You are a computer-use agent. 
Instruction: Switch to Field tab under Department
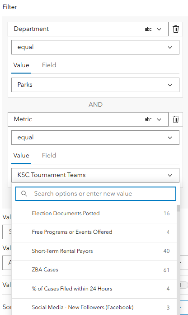click(x=49, y=65)
